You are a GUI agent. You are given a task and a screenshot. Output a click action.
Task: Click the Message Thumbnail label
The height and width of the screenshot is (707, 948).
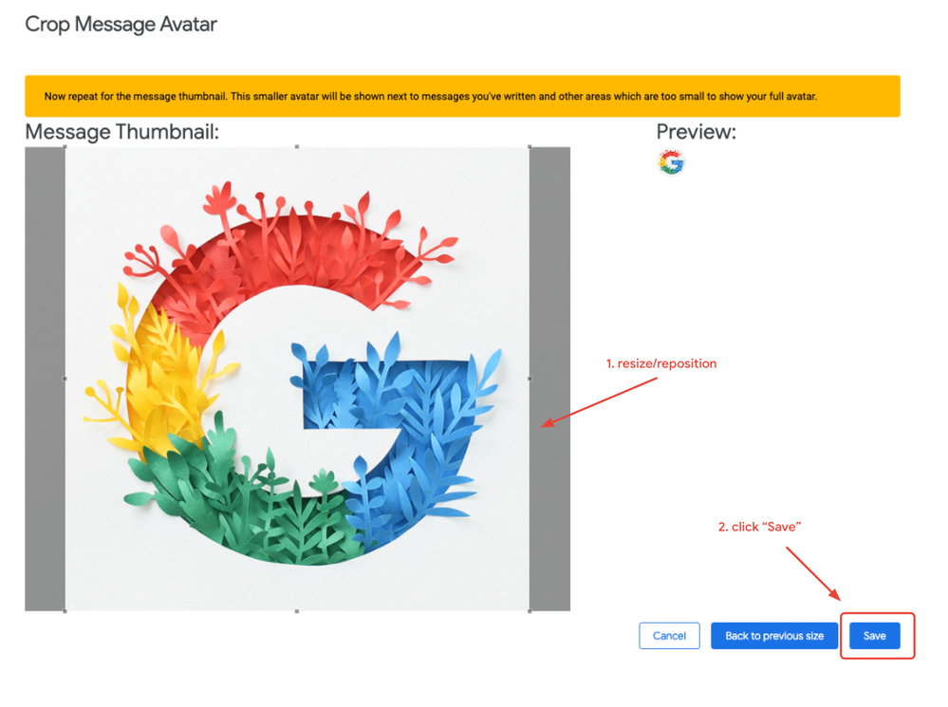(x=122, y=131)
